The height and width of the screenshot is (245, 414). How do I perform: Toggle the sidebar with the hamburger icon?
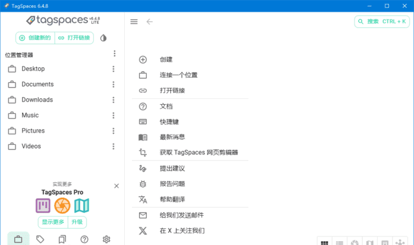click(134, 21)
